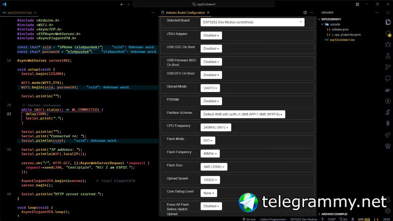The height and width of the screenshot is (221, 393).
Task: Click the COM7 serial port status item
Action: pos(332,219)
